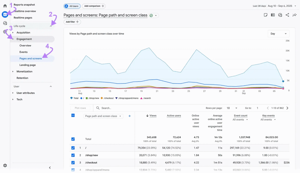Open the Day granularity dropdown
This screenshot has height=173, width=300.
pos(278,34)
